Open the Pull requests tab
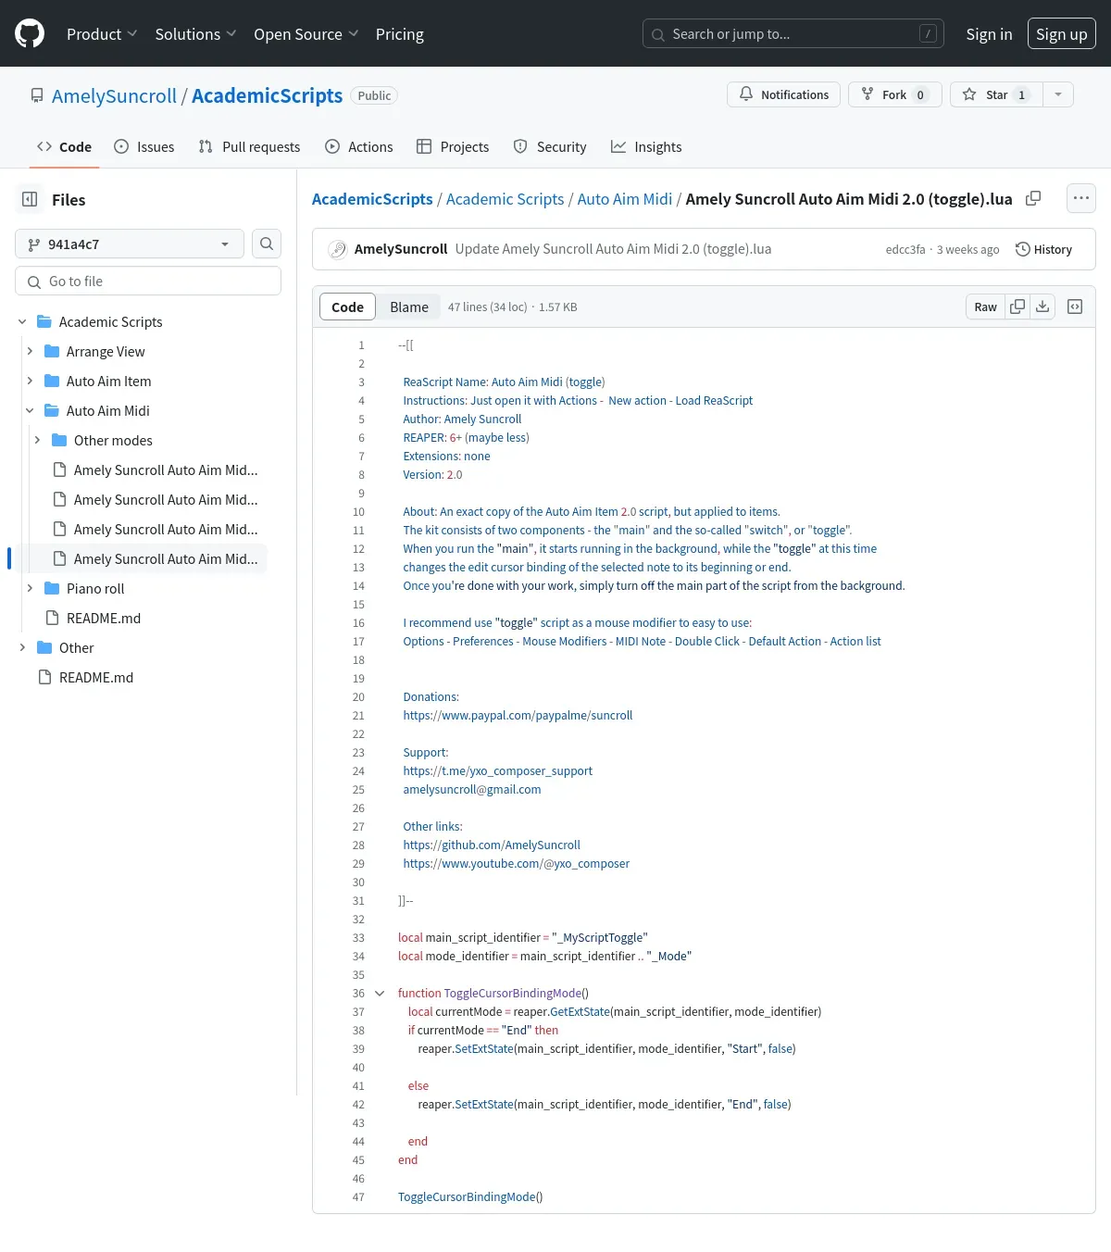The width and height of the screenshot is (1111, 1252). click(x=249, y=146)
